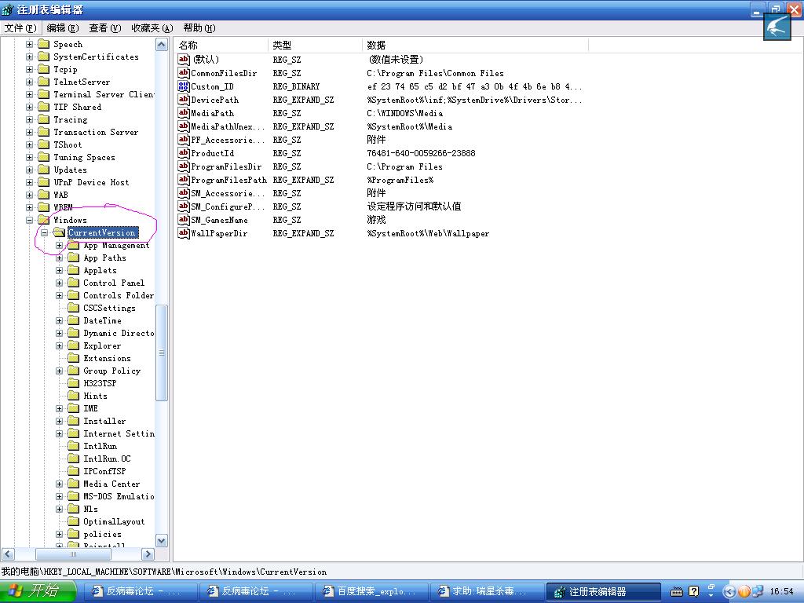Click the TelnetServer folder icon
This screenshot has height=603, width=804.
[44, 82]
